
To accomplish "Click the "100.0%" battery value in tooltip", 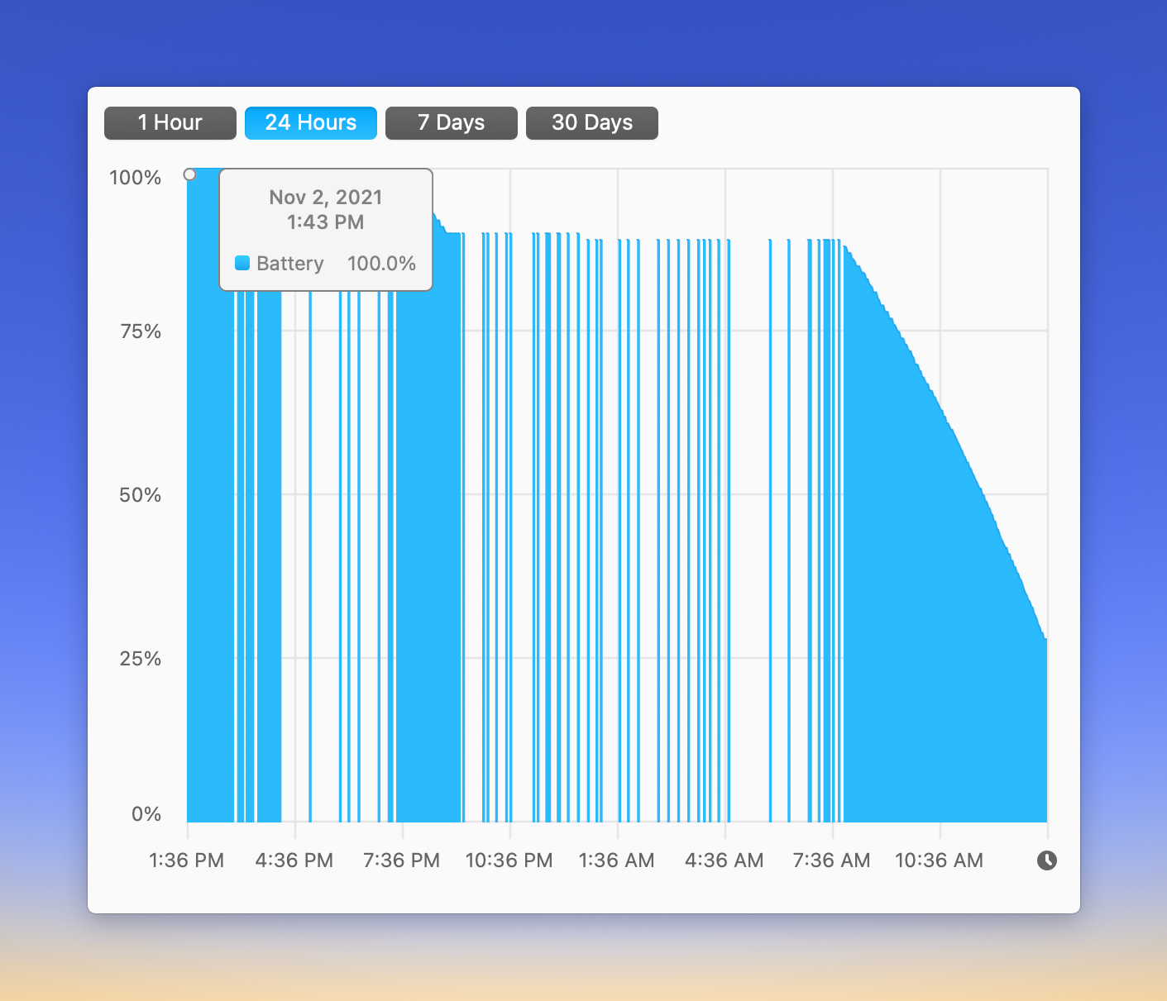I will pos(381,263).
